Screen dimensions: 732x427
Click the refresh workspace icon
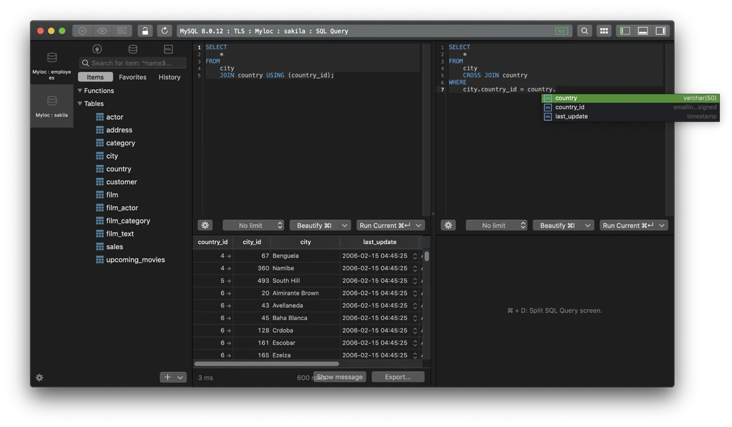[x=165, y=30]
